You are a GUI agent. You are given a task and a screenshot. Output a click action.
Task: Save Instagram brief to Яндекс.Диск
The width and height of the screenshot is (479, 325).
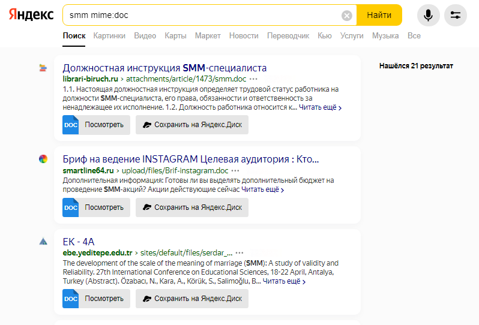192,207
